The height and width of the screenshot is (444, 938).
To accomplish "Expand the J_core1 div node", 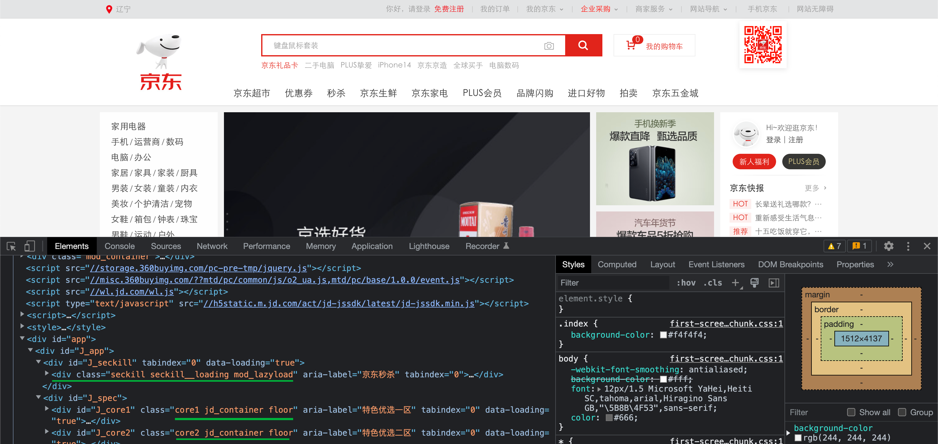I will 47,409.
